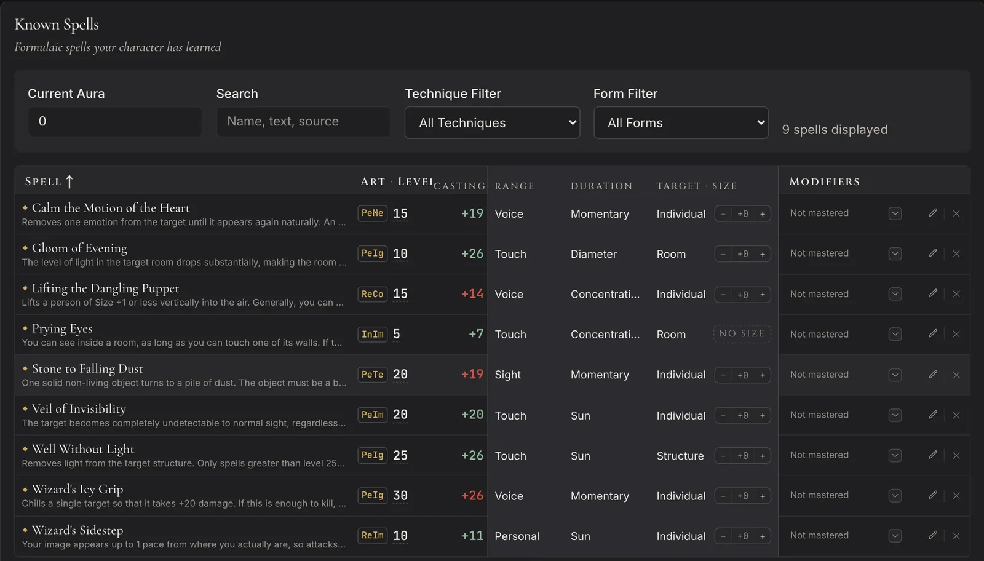The image size is (984, 561).
Task: Increase size modifier for Stone to Falling Dust
Action: 763,375
